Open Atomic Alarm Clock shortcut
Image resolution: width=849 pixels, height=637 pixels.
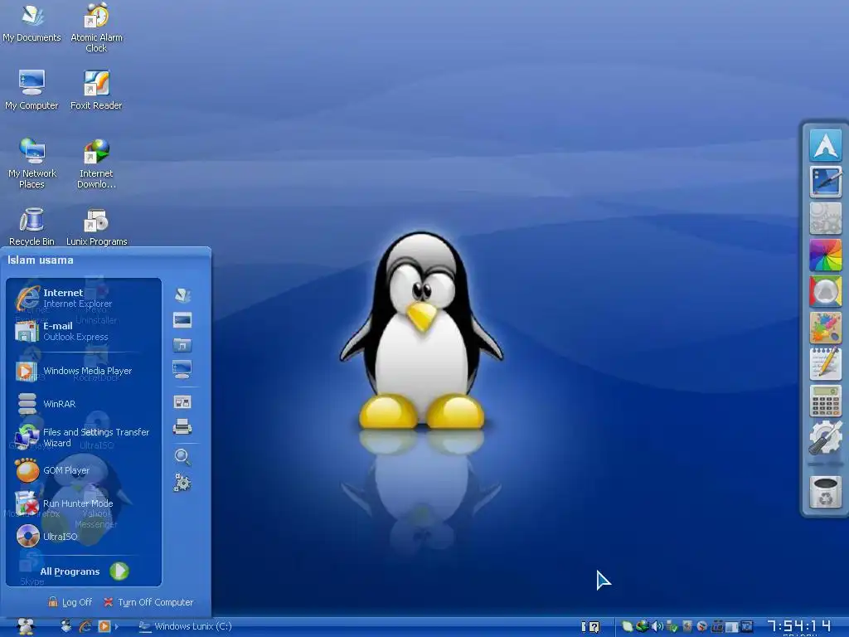[96, 27]
